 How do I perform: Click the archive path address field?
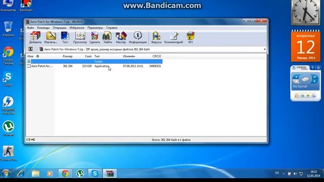click(x=152, y=50)
